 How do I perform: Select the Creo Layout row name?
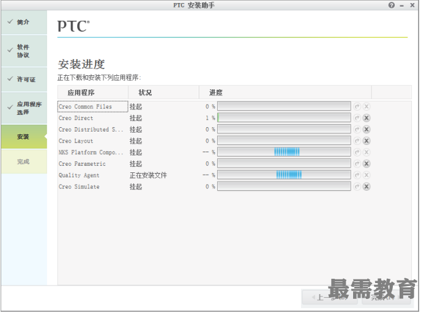(76, 141)
